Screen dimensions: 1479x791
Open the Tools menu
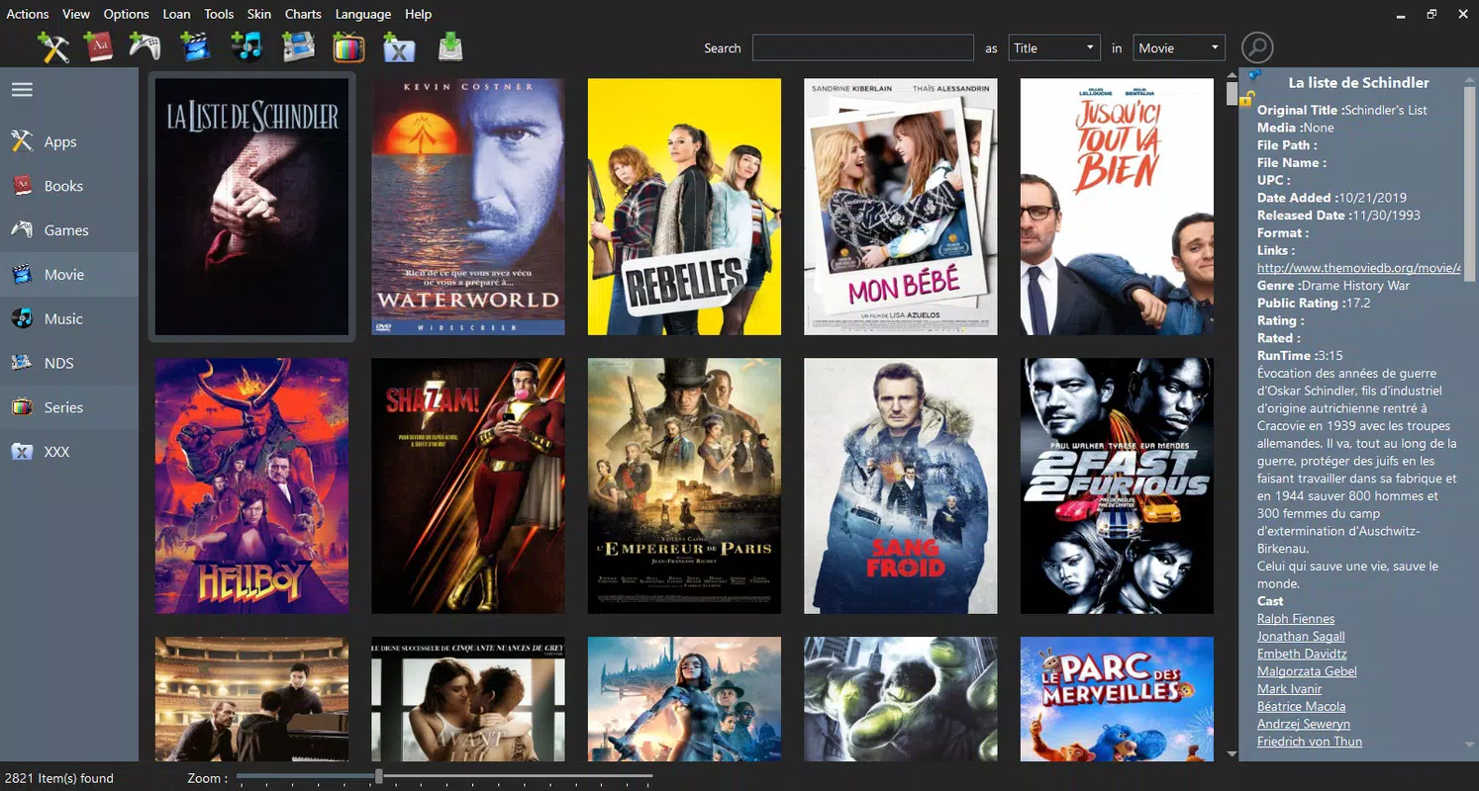(x=220, y=14)
